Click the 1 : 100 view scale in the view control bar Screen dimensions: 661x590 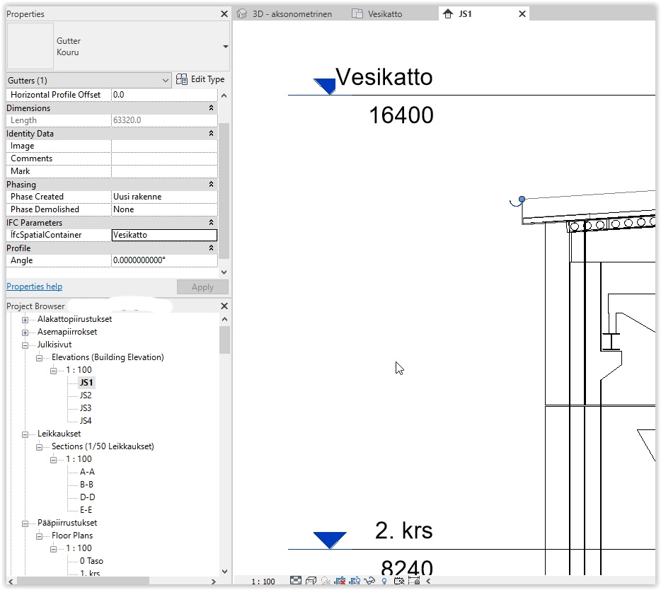click(263, 582)
